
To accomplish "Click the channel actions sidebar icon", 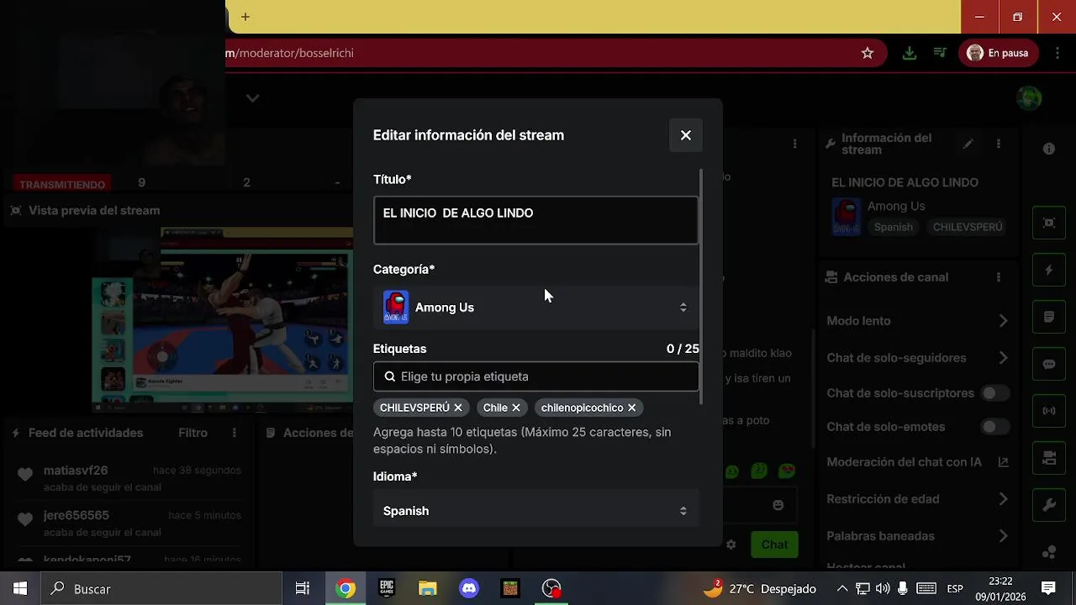I will coord(1049,458).
